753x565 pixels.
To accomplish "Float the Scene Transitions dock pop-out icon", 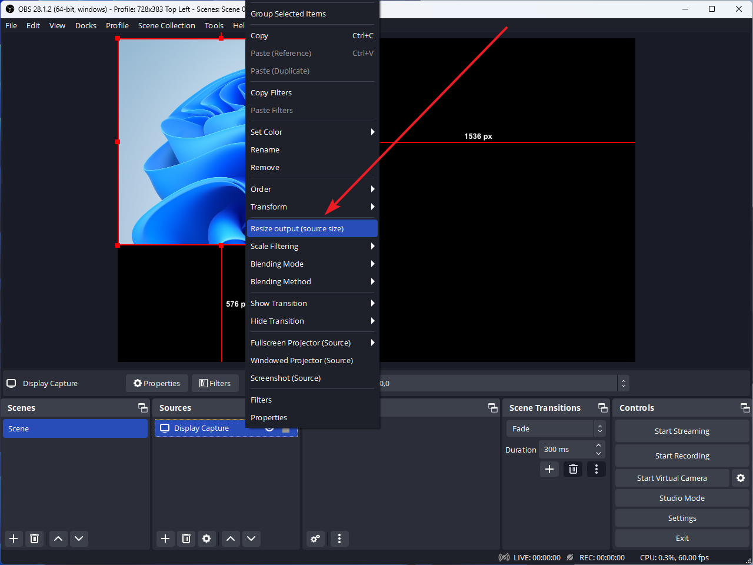I will tap(603, 408).
